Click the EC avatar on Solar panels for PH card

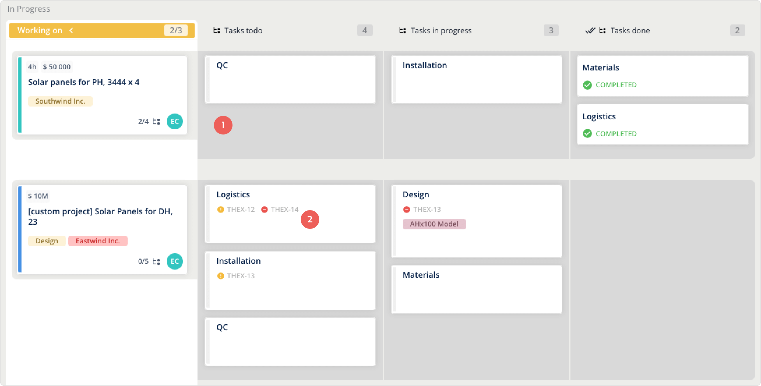(x=175, y=121)
